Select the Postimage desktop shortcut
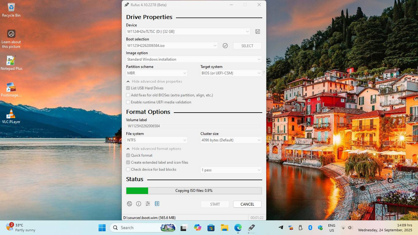The height and width of the screenshot is (235, 418). (x=11, y=90)
